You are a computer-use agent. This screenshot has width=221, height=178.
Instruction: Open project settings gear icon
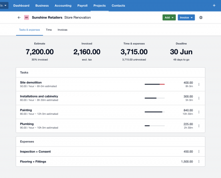point(201,17)
